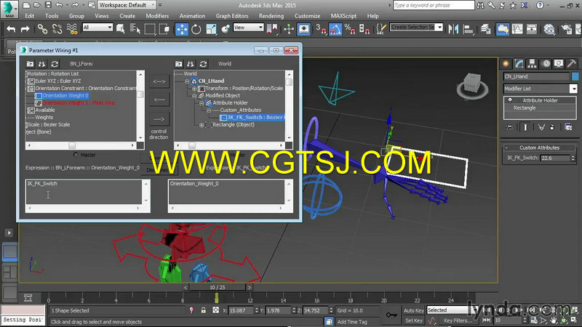582x327 pixels.
Task: Click the time slider showing 10 / 25
Action: [x=217, y=287]
